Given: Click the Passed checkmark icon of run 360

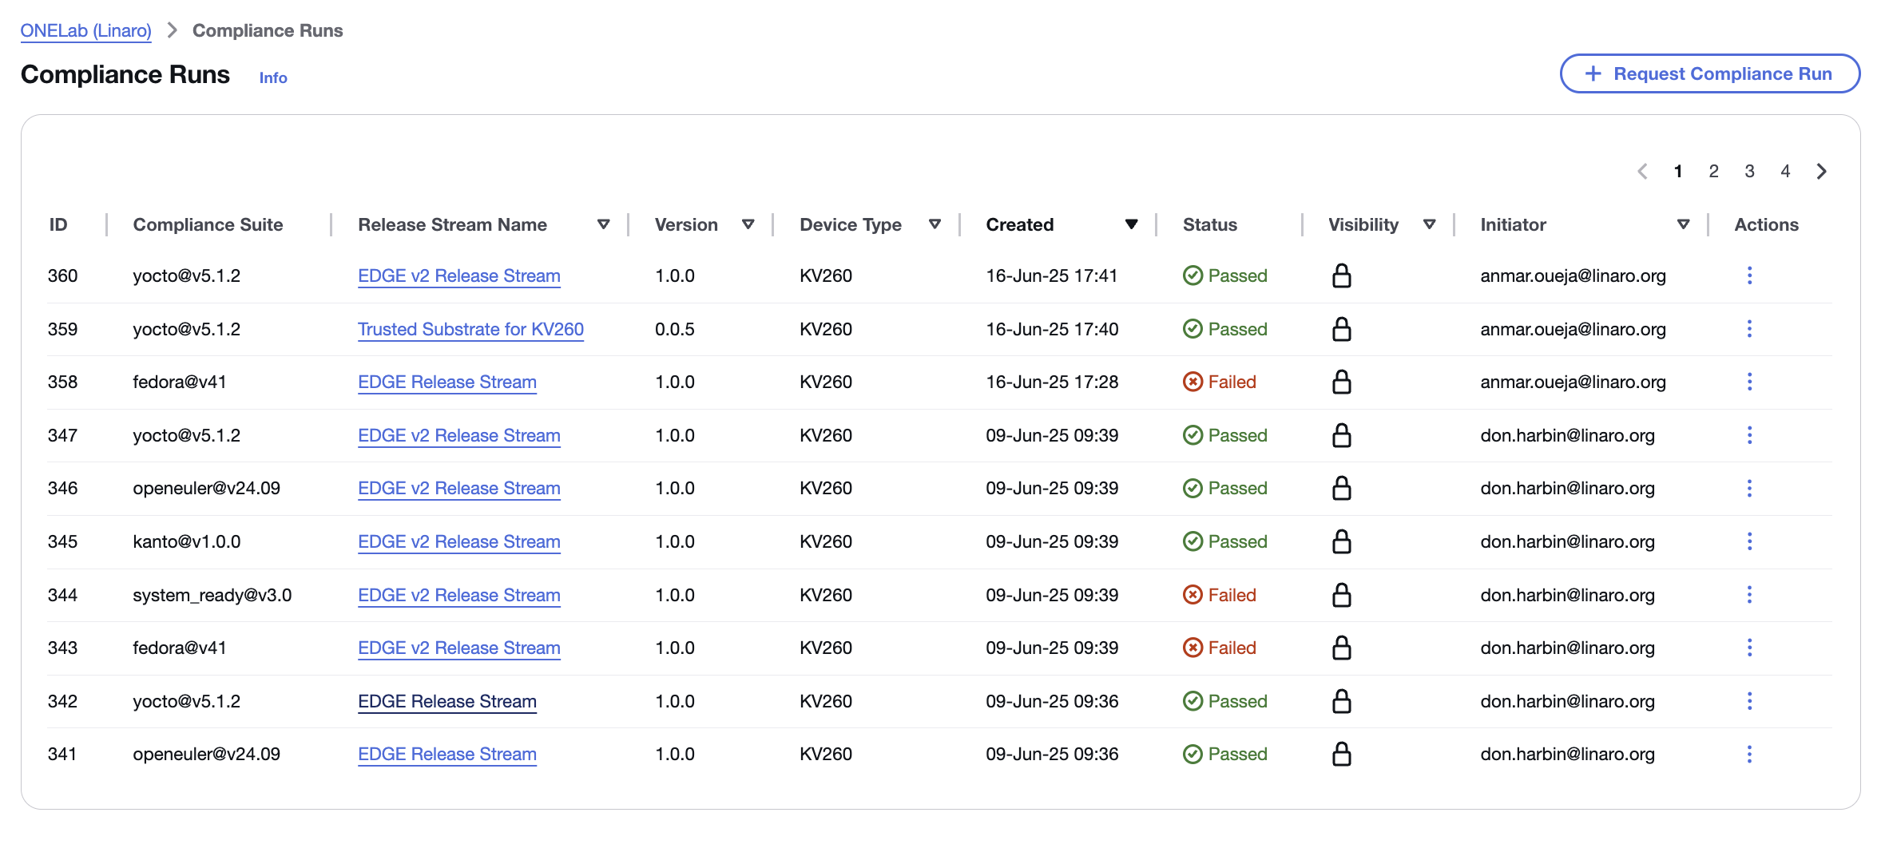Looking at the screenshot, I should pyautogui.click(x=1193, y=275).
